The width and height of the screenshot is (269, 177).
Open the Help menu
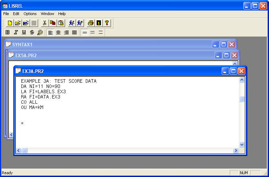(x=62, y=14)
